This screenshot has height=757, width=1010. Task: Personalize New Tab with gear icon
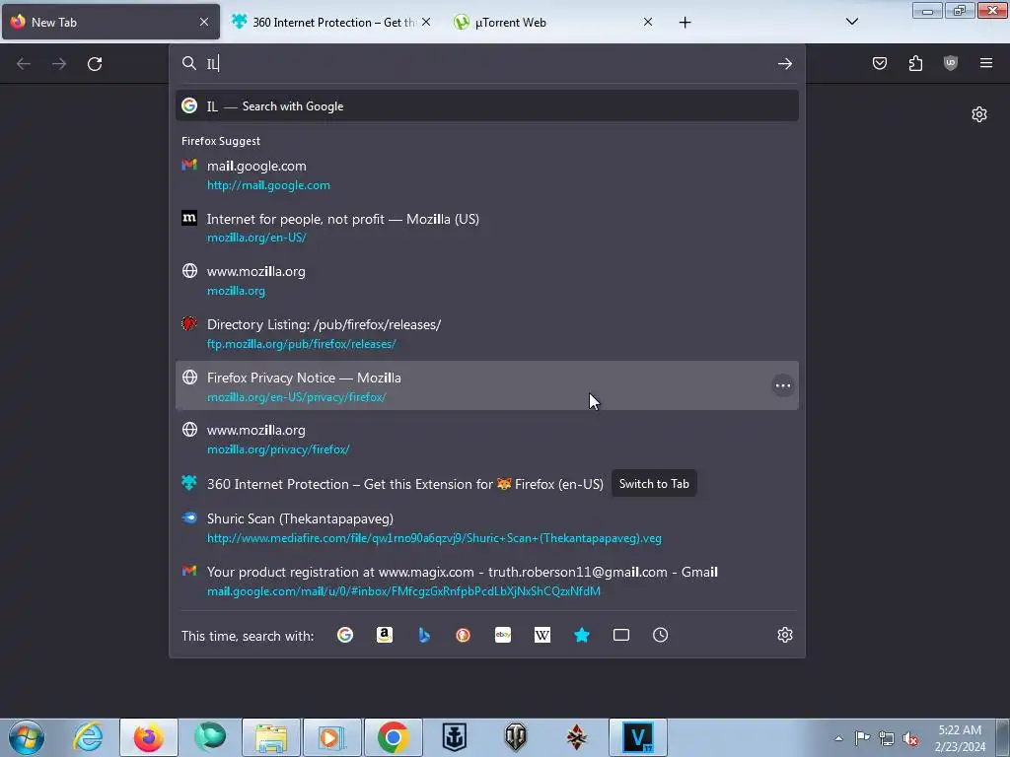[979, 114]
